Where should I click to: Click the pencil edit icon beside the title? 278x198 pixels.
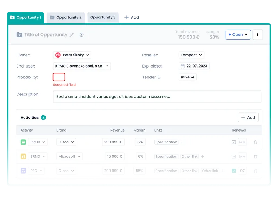coord(72,35)
